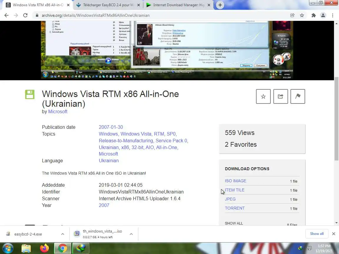The width and height of the screenshot is (339, 254).
Task: Click the AIO topic link
Action: (x=149, y=147)
